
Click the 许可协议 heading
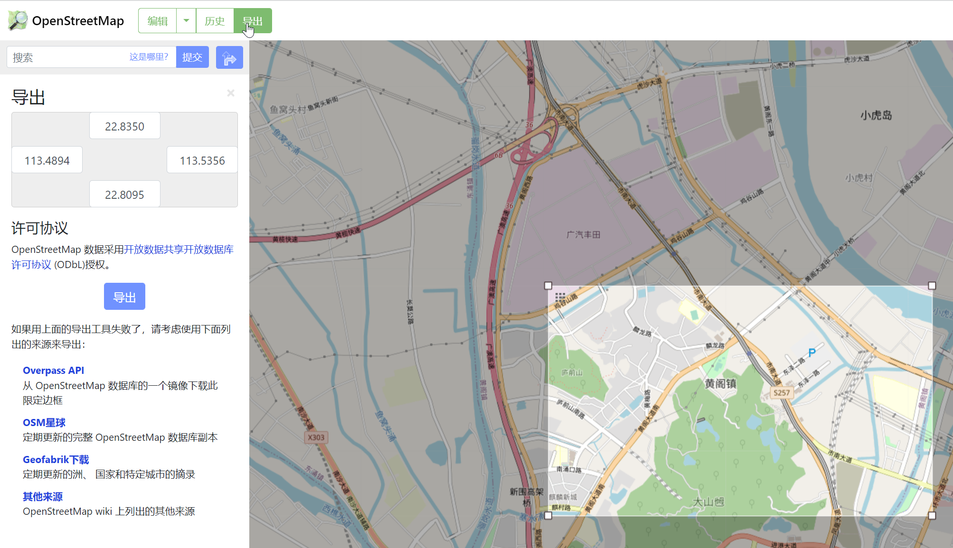point(40,228)
